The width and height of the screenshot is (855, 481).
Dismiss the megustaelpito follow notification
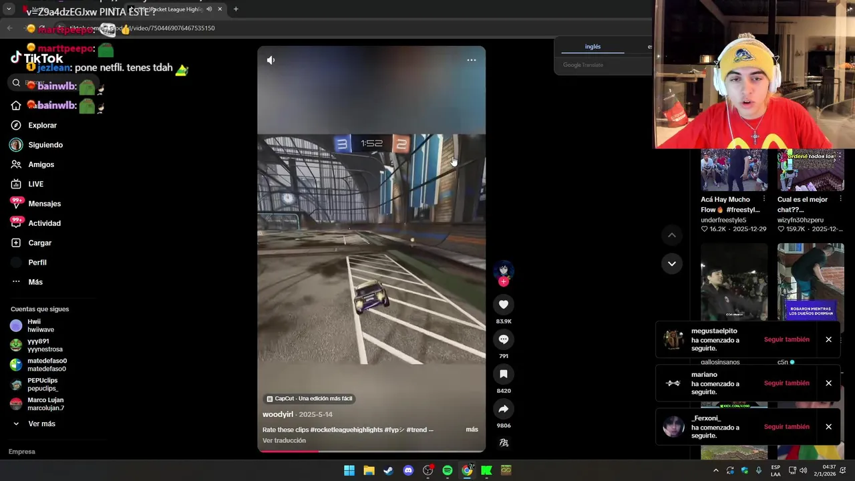828,339
